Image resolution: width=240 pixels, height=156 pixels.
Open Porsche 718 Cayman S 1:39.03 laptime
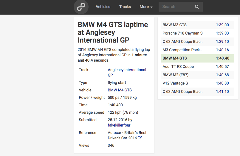point(222,33)
